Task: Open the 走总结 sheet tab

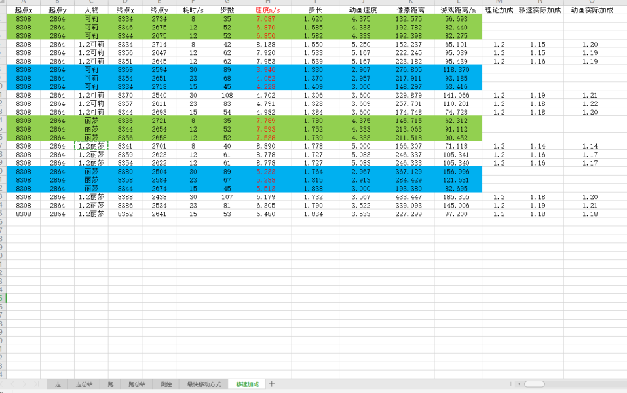Action: point(84,384)
